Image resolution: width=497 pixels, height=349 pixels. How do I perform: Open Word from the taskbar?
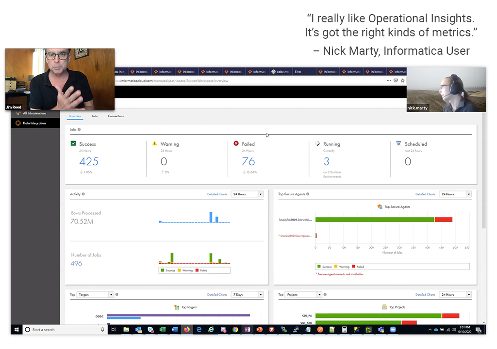pos(174,329)
